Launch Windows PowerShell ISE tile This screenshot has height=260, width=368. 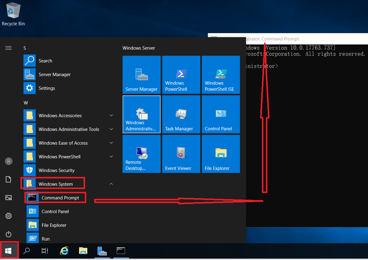pyautogui.click(x=221, y=75)
